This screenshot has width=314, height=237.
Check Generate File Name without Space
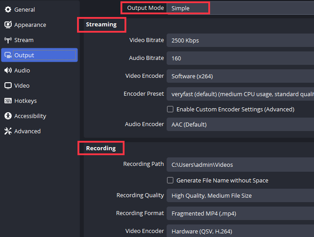170,180
